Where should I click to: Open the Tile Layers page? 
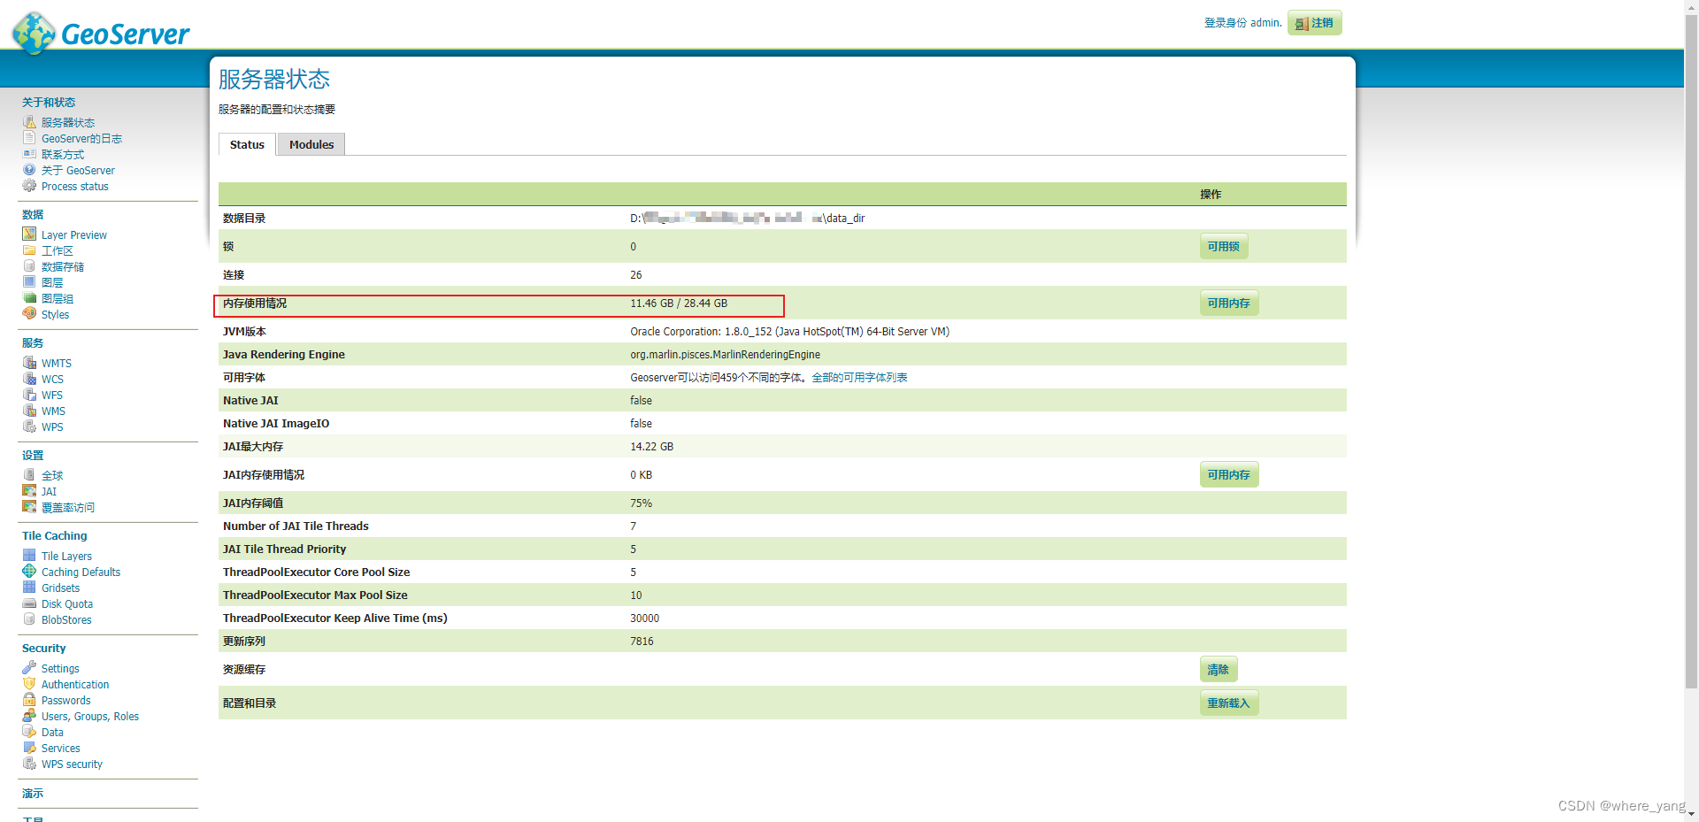click(66, 556)
